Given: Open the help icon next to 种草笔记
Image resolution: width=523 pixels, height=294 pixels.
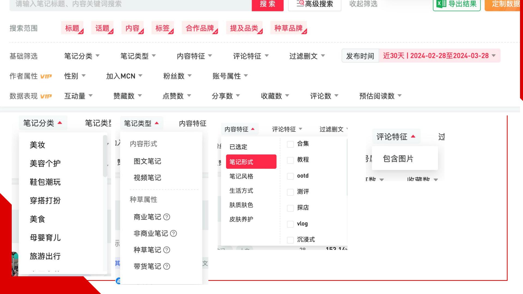Looking at the screenshot, I should [167, 250].
